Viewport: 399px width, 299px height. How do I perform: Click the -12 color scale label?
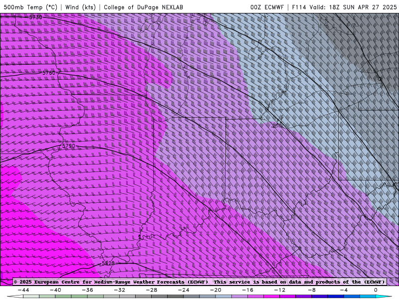click(280, 290)
